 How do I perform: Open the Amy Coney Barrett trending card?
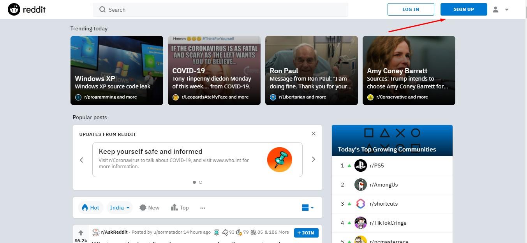[x=409, y=70]
